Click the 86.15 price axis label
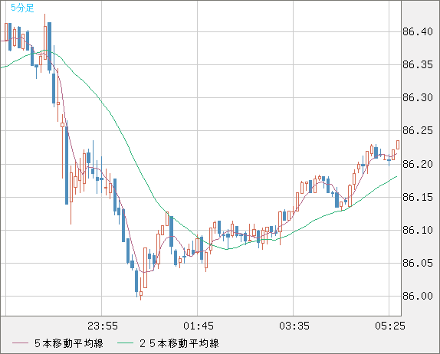The image size is (440, 354). (417, 197)
